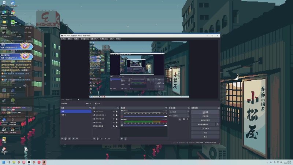The width and height of the screenshot is (293, 165).
Task: Open WeGame desktop shortcut icon
Action: tap(13, 130)
